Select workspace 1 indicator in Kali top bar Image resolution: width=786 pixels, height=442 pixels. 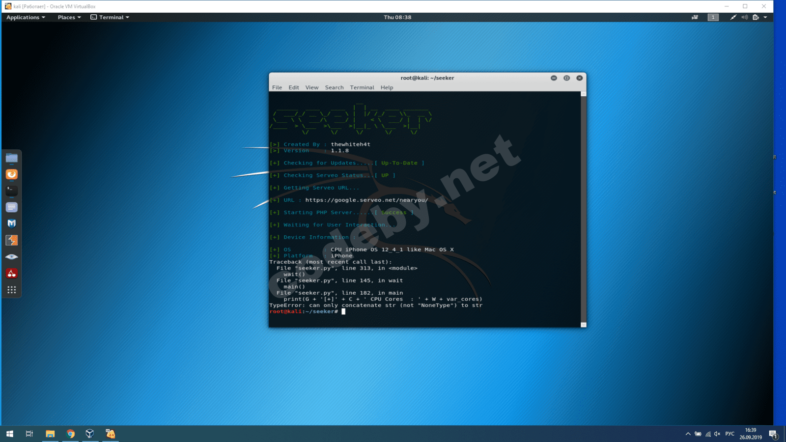(713, 17)
